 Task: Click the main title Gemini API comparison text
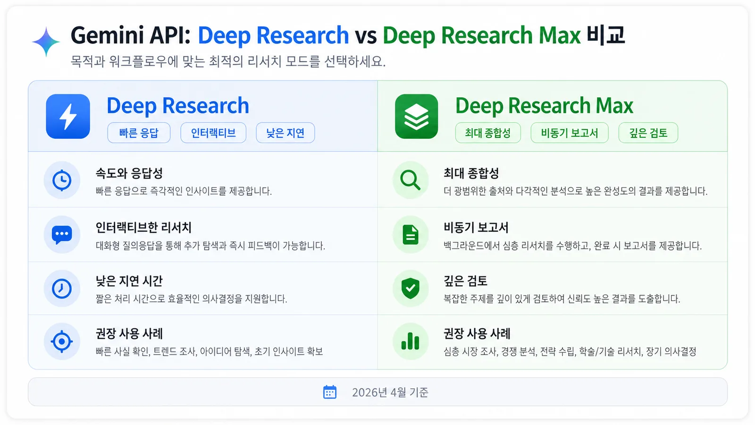348,35
